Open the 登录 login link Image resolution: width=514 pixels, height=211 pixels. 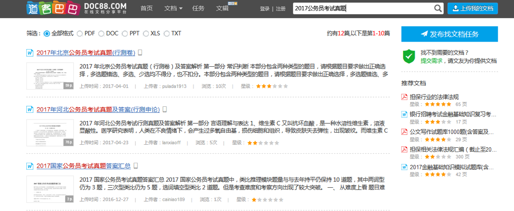click(264, 9)
